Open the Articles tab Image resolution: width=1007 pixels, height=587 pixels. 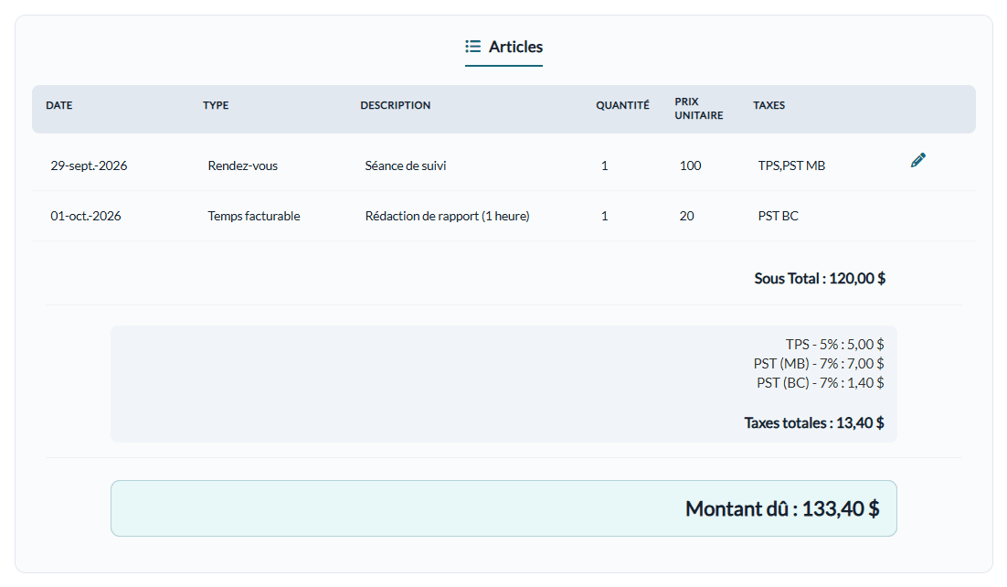coord(504,47)
